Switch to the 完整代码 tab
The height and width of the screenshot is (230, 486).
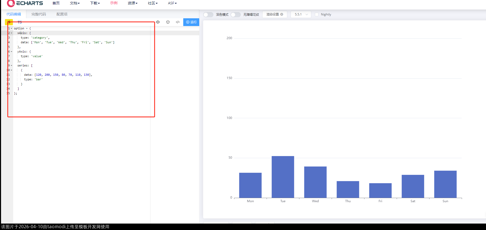[38, 14]
